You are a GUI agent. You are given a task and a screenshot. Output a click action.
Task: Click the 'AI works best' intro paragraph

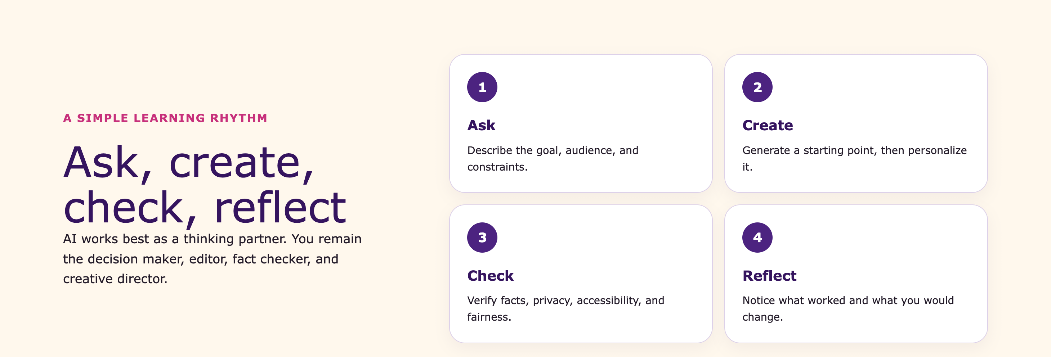pyautogui.click(x=212, y=259)
